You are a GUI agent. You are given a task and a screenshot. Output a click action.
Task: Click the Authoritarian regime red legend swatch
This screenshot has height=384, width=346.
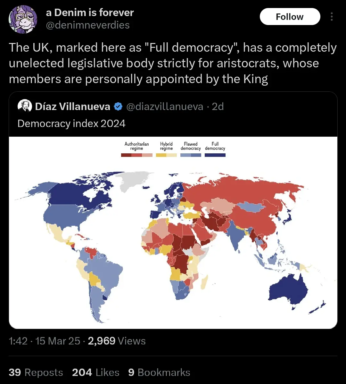(x=137, y=155)
